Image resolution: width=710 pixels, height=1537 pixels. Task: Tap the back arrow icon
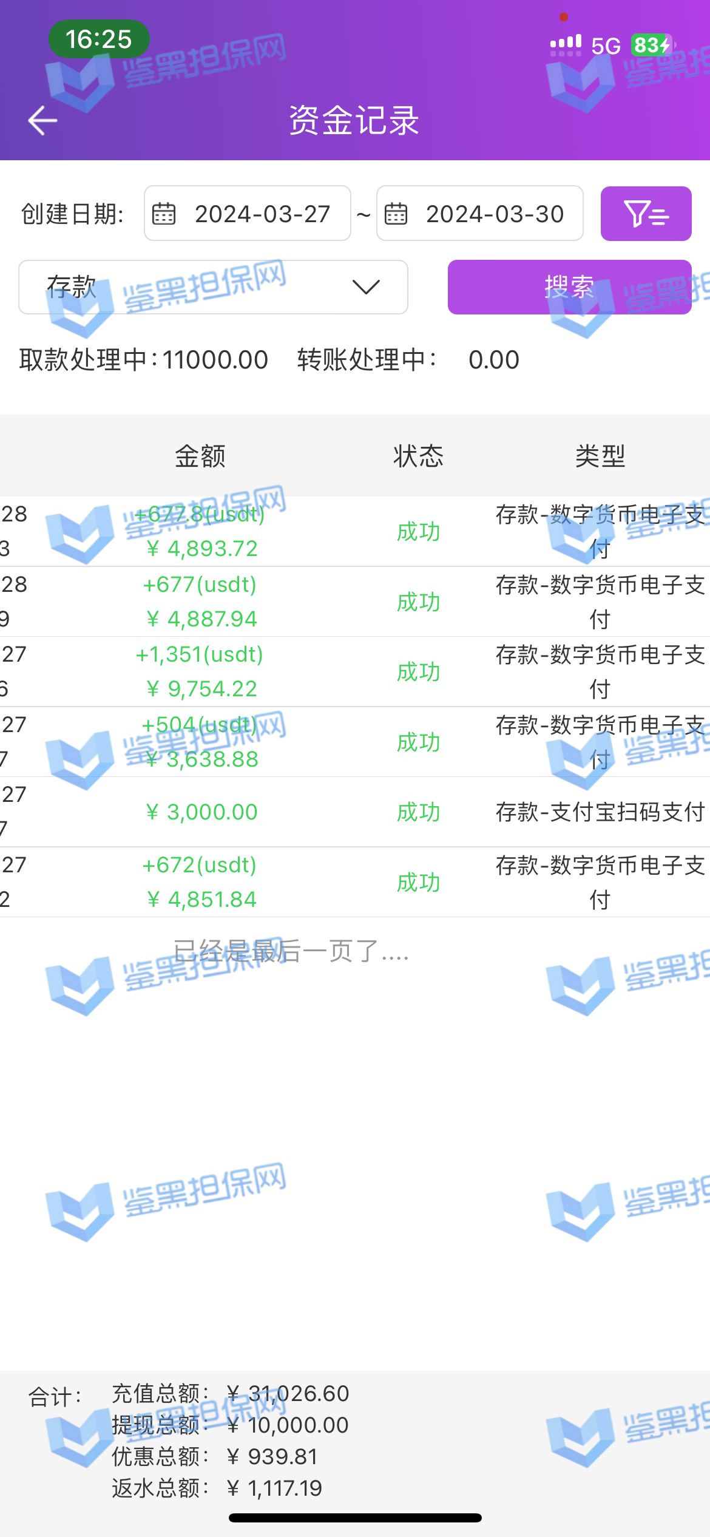point(42,120)
